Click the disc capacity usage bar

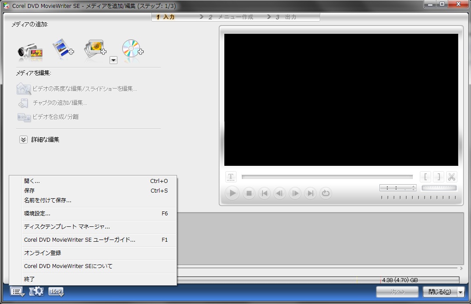click(x=318, y=280)
